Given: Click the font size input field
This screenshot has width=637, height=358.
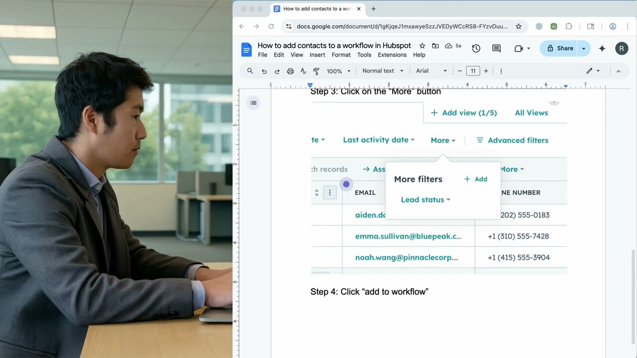Looking at the screenshot, I should point(473,71).
